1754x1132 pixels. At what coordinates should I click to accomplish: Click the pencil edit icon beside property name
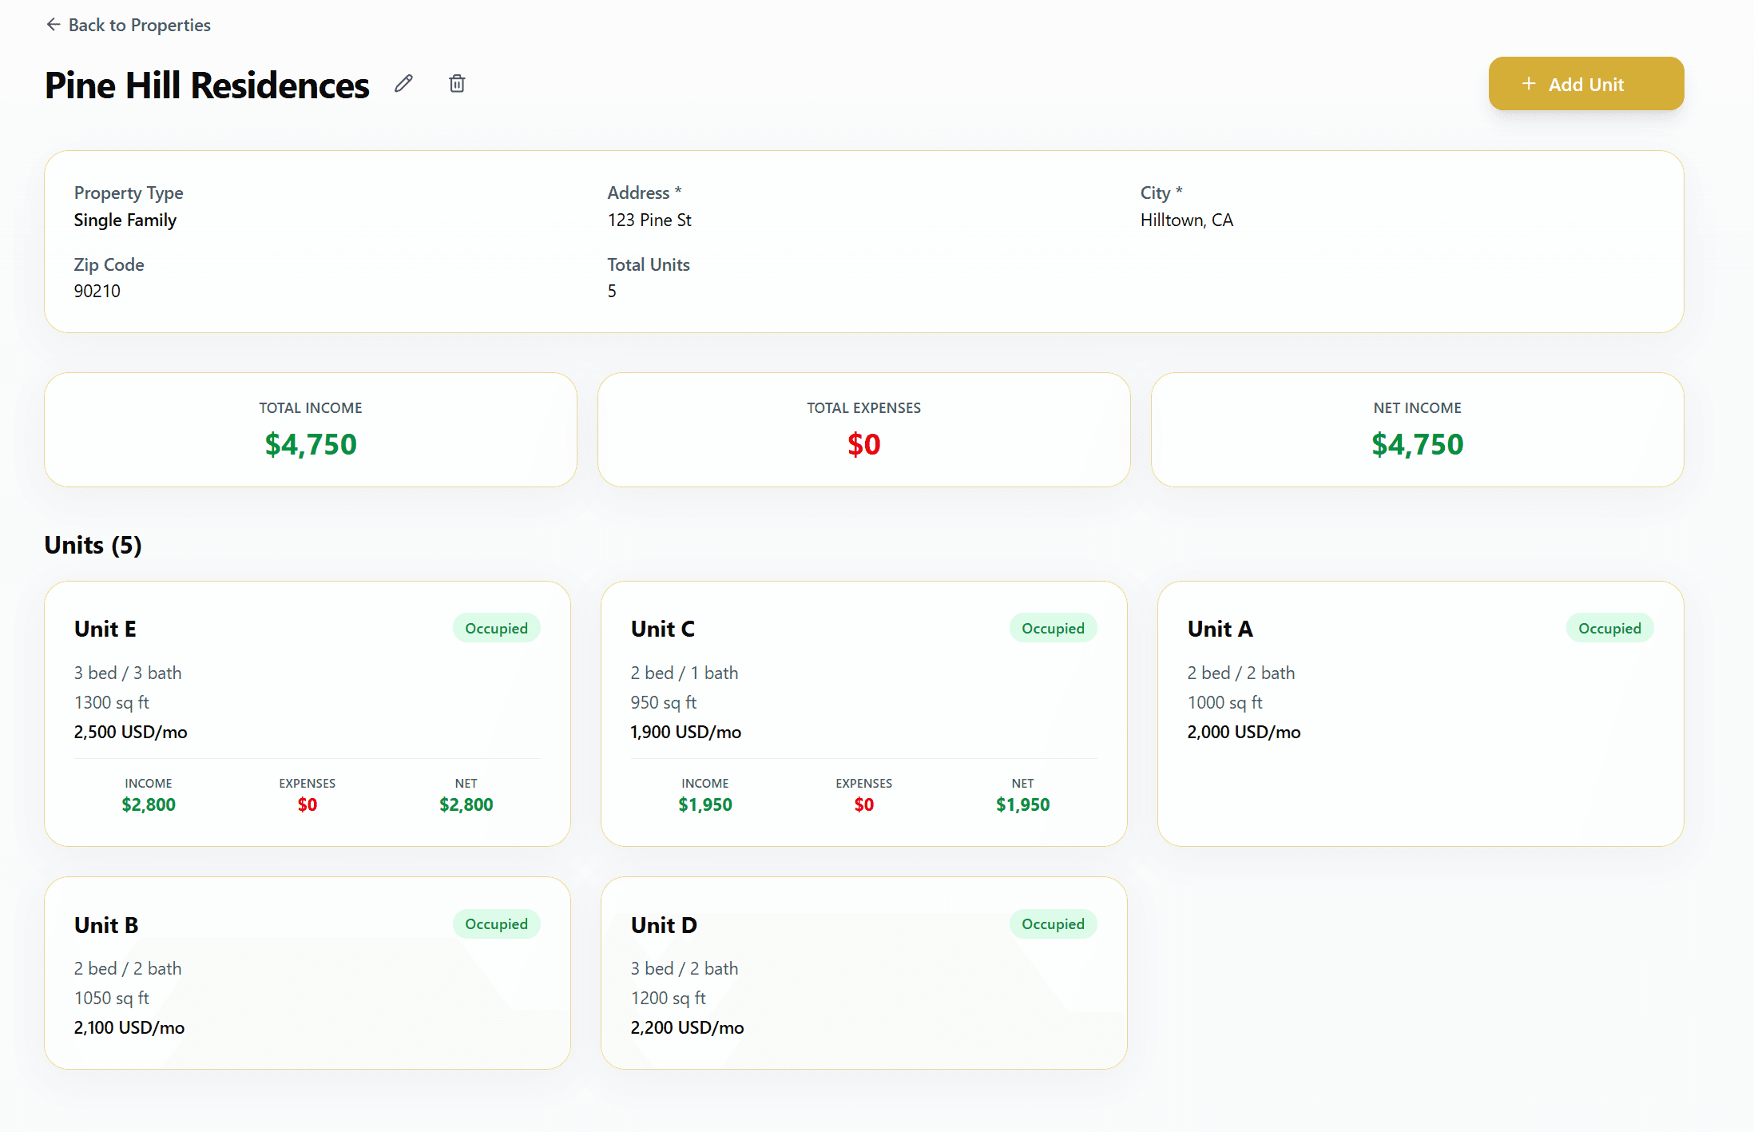pos(404,84)
